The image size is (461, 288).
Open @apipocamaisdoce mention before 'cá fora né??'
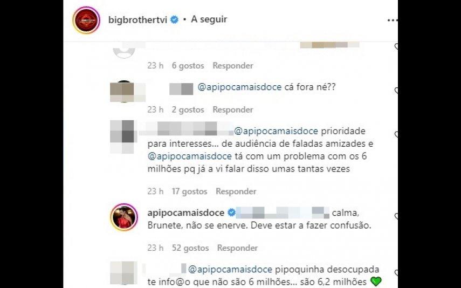(x=239, y=87)
